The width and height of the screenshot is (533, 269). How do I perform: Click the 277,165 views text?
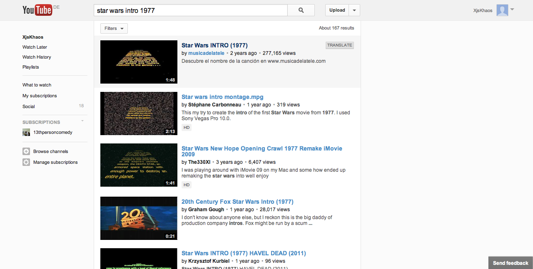point(279,53)
